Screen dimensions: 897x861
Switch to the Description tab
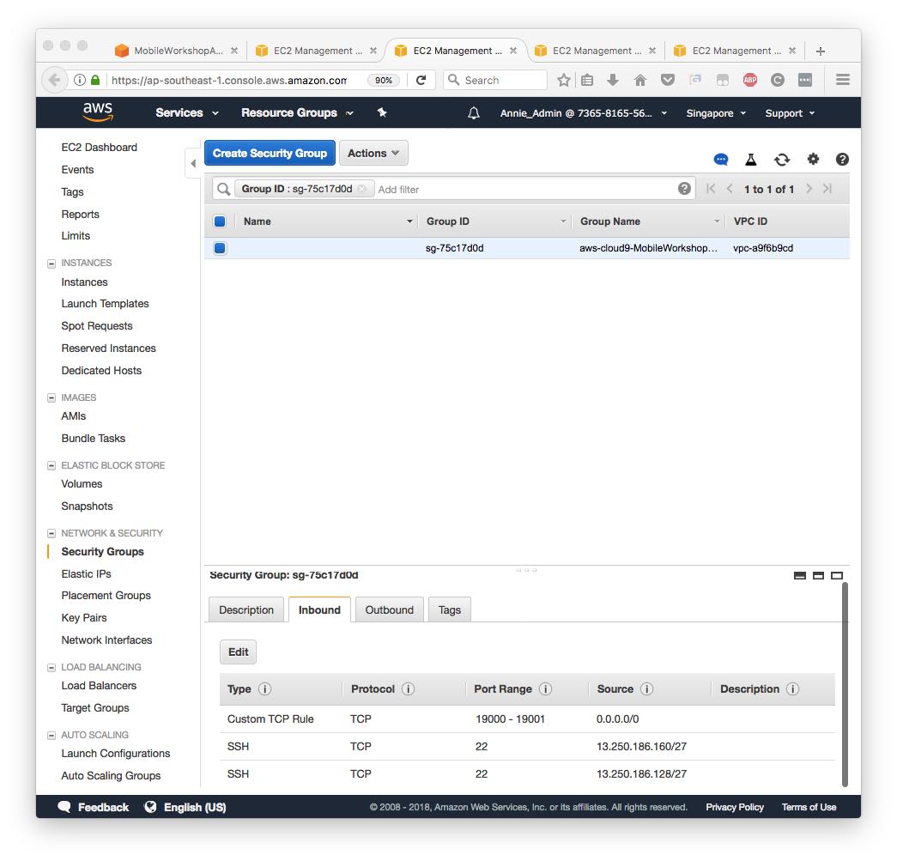(x=246, y=609)
